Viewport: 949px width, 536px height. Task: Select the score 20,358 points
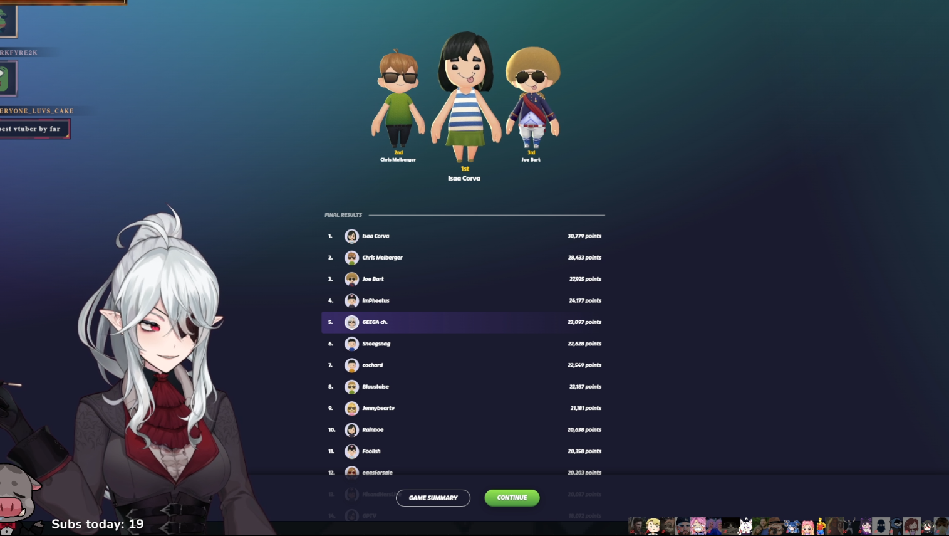click(584, 451)
